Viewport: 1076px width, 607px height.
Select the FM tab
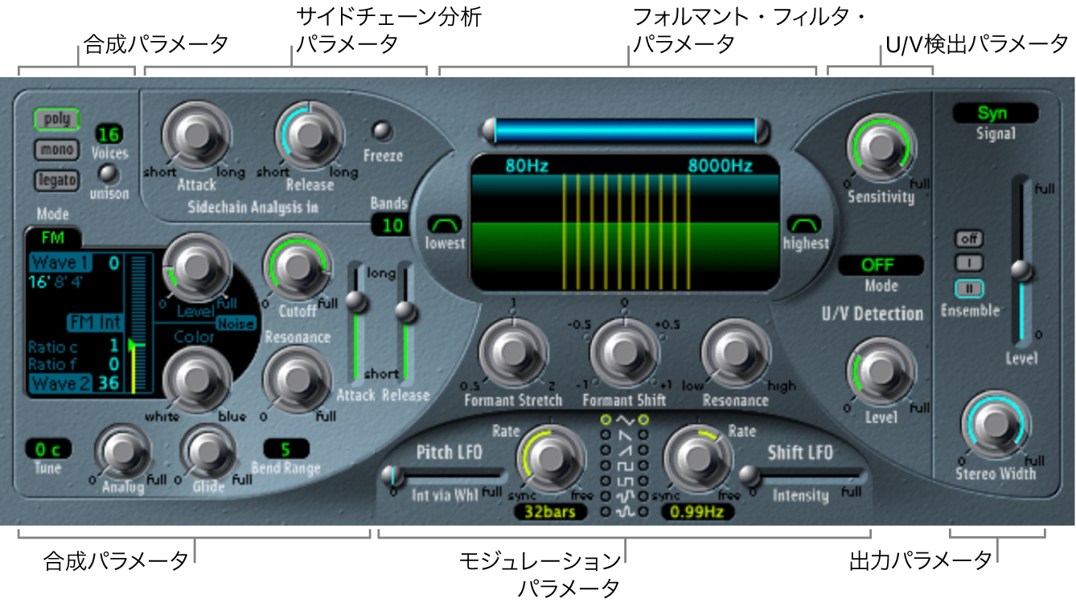pyautogui.click(x=54, y=238)
